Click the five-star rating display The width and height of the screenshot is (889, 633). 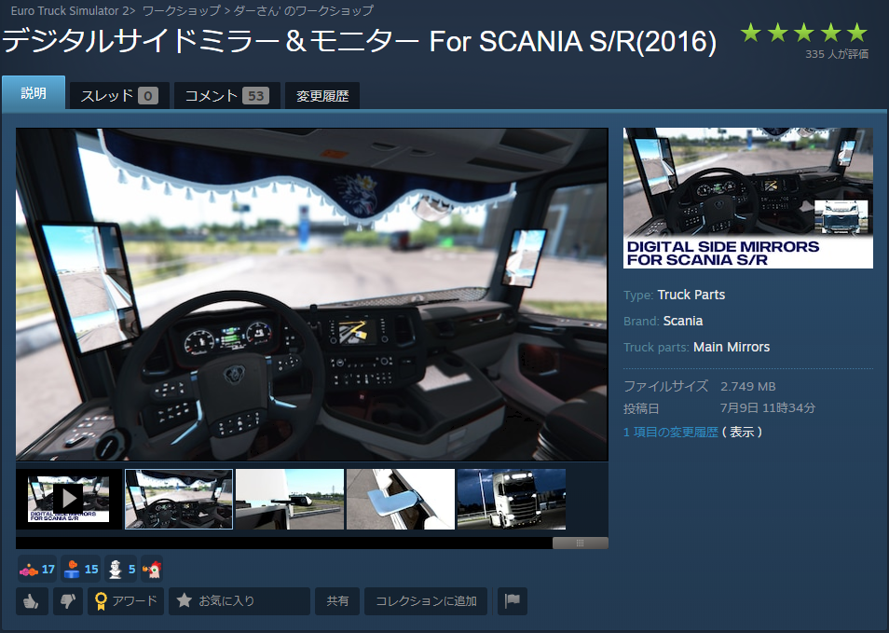804,33
